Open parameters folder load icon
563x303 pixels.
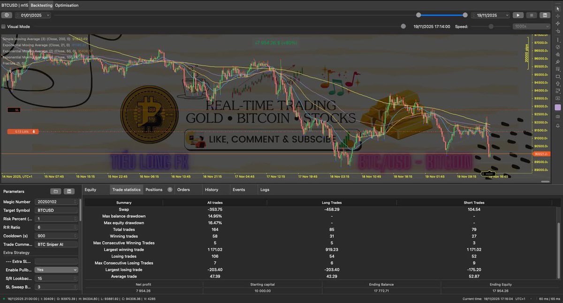(55, 191)
